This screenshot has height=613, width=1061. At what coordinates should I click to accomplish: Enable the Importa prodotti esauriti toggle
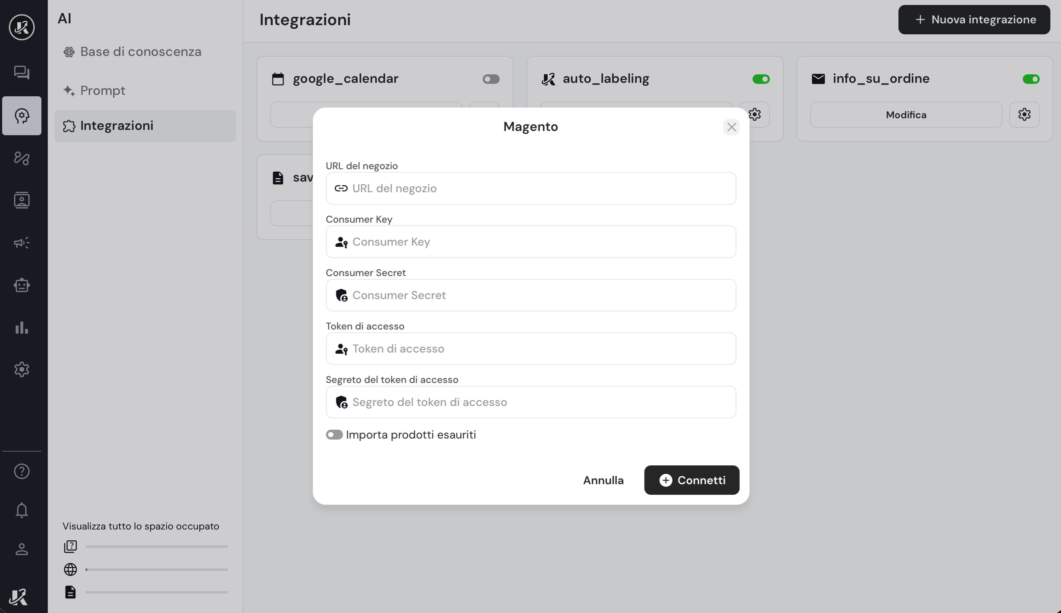334,435
